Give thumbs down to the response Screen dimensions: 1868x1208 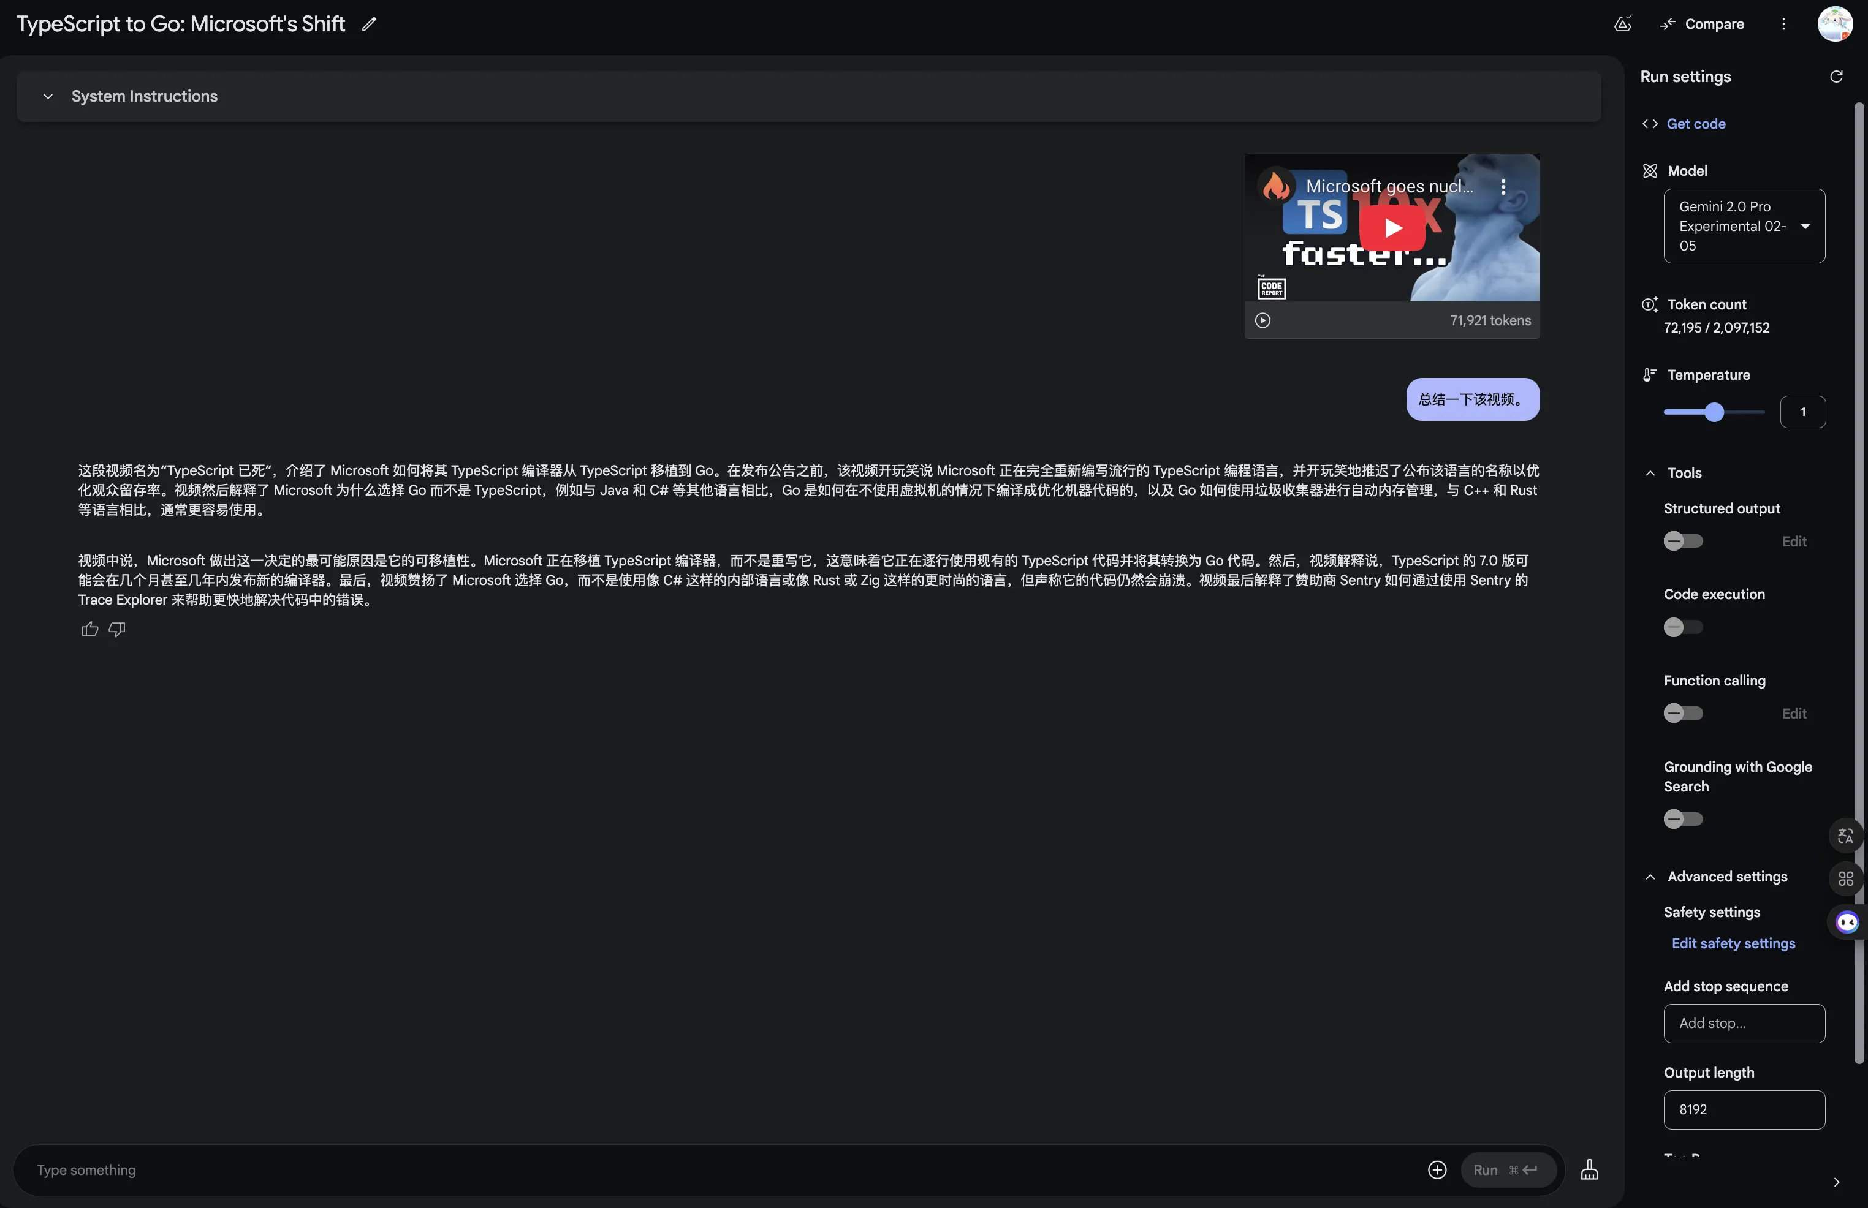point(117,630)
